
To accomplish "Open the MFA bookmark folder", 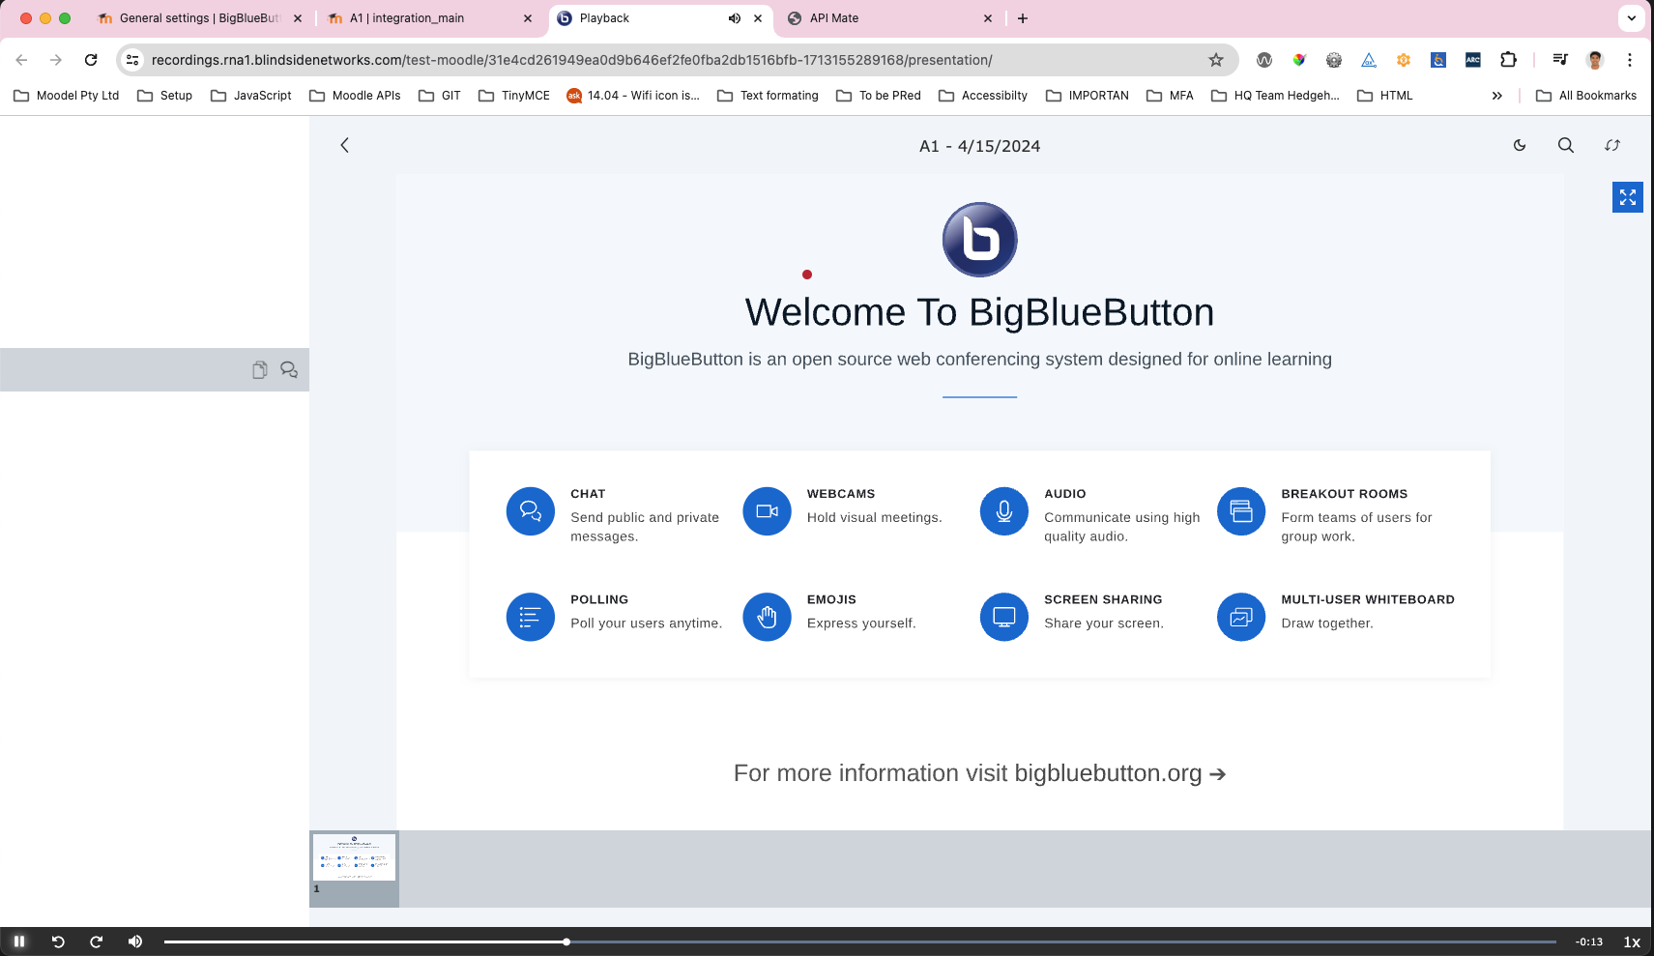I will [x=1170, y=96].
